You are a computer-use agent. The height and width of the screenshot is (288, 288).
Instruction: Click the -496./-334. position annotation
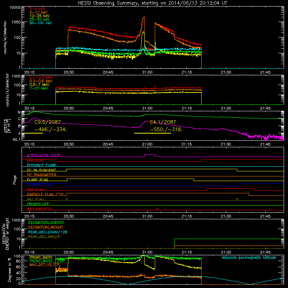(x=51, y=130)
